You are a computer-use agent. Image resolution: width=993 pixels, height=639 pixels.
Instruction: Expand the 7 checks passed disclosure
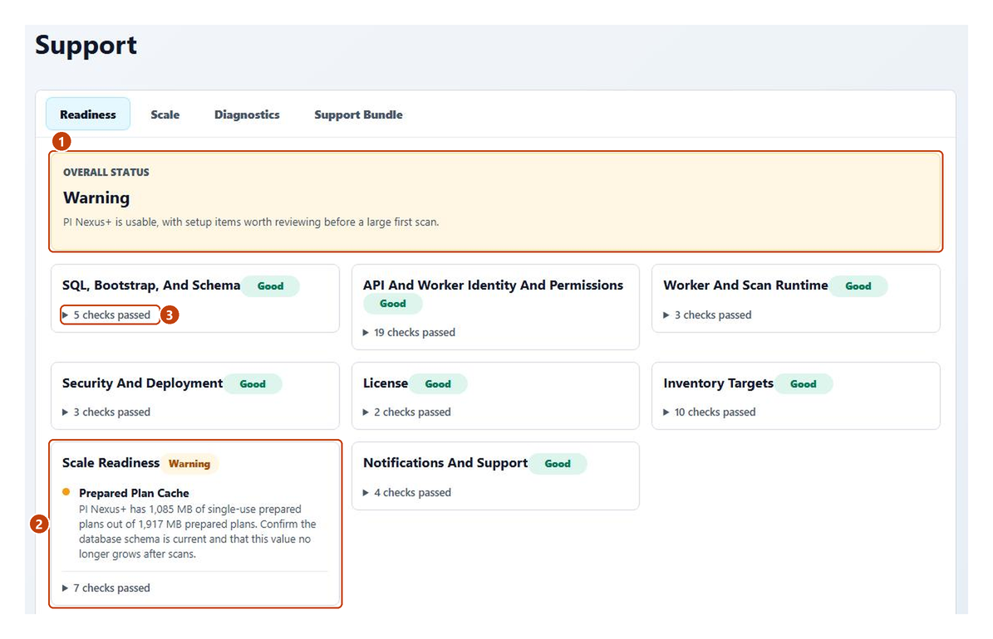(x=106, y=588)
